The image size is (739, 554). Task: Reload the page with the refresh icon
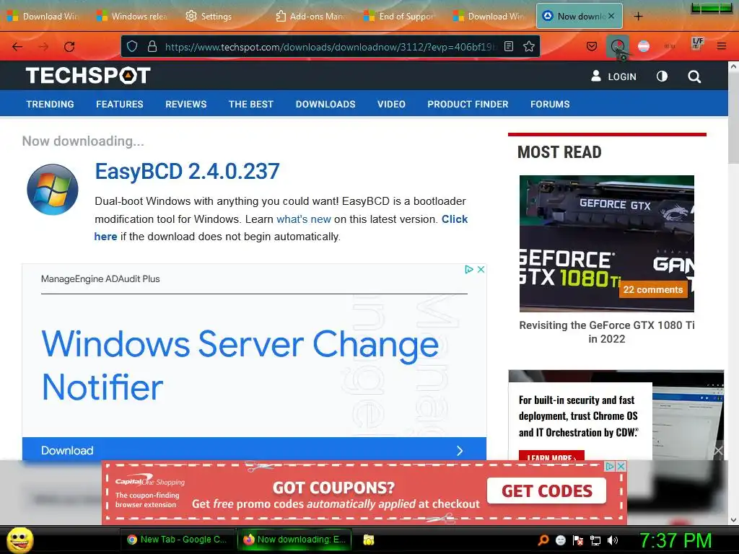point(69,46)
